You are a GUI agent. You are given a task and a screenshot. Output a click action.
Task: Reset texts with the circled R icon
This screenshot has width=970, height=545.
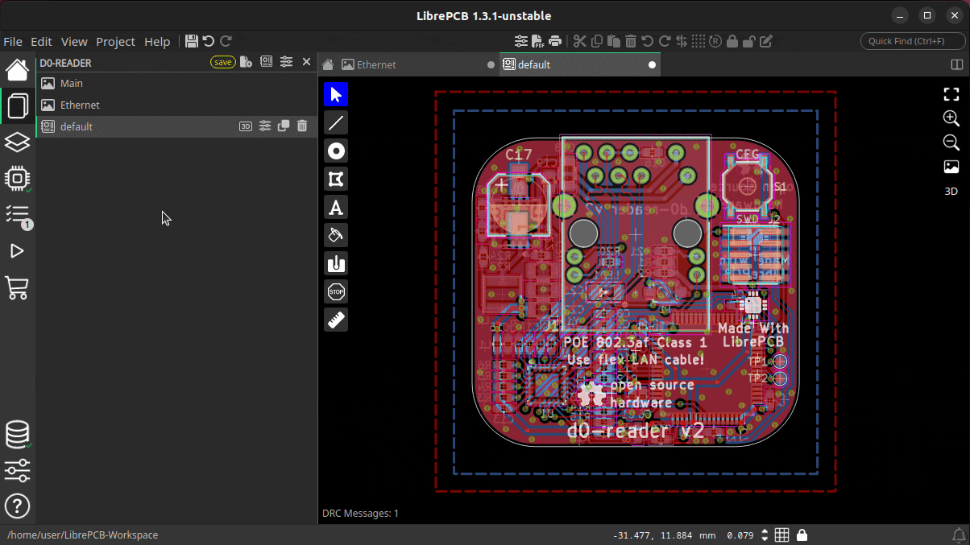(x=715, y=41)
